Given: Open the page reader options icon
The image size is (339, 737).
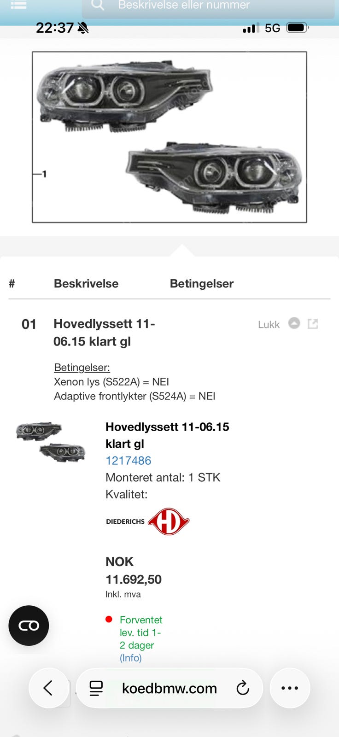Looking at the screenshot, I should pyautogui.click(x=96, y=688).
